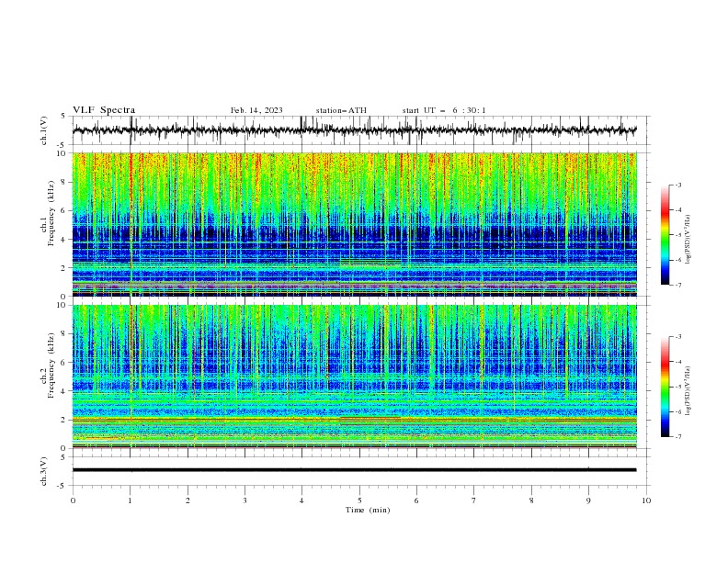
Task: Click the "-3" label on ch.1 colorbar
Action: [677, 185]
